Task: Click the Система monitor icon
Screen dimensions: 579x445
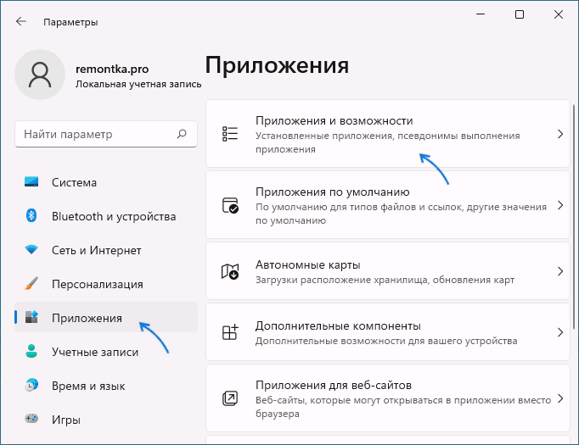Action: (x=31, y=181)
